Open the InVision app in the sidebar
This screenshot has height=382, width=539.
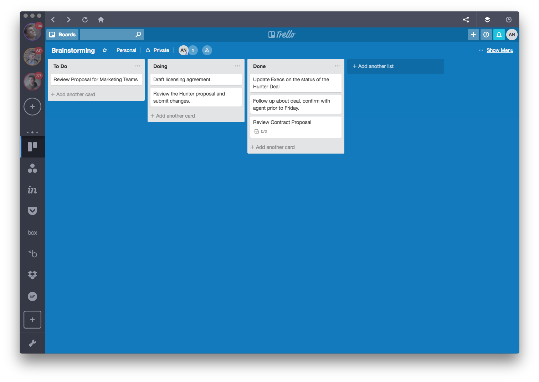tap(32, 190)
